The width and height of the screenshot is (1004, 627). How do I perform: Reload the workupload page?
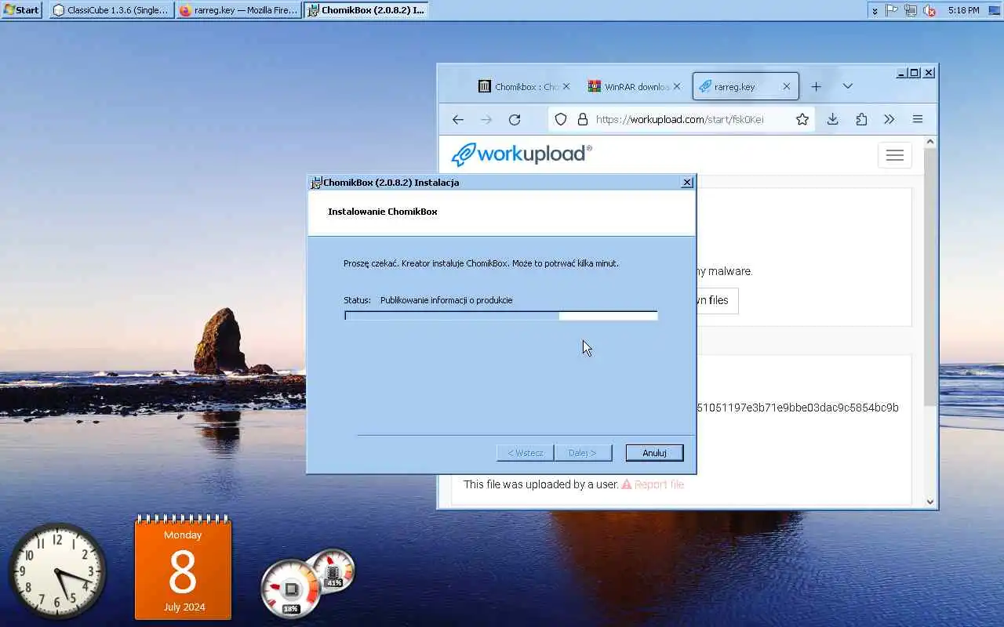pyautogui.click(x=515, y=119)
